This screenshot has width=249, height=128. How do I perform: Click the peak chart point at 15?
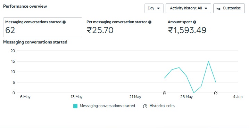click(208, 61)
